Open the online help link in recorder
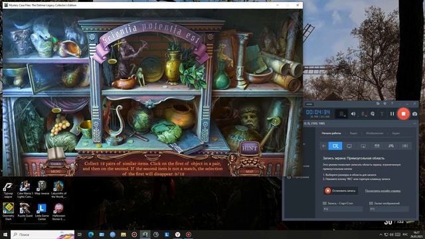 [382, 191]
